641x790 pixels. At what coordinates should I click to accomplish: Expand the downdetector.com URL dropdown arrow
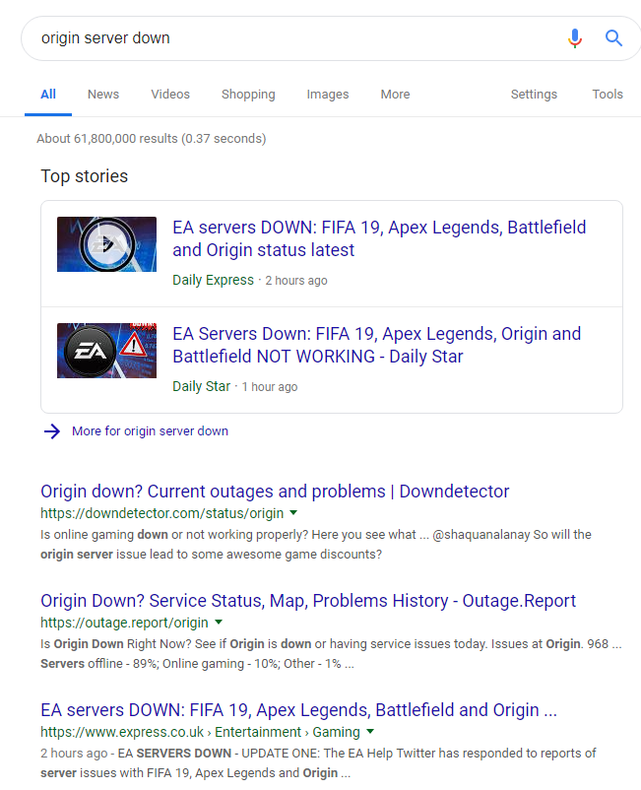293,513
